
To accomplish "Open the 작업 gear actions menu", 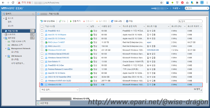I will pyautogui.click(x=129, y=21).
